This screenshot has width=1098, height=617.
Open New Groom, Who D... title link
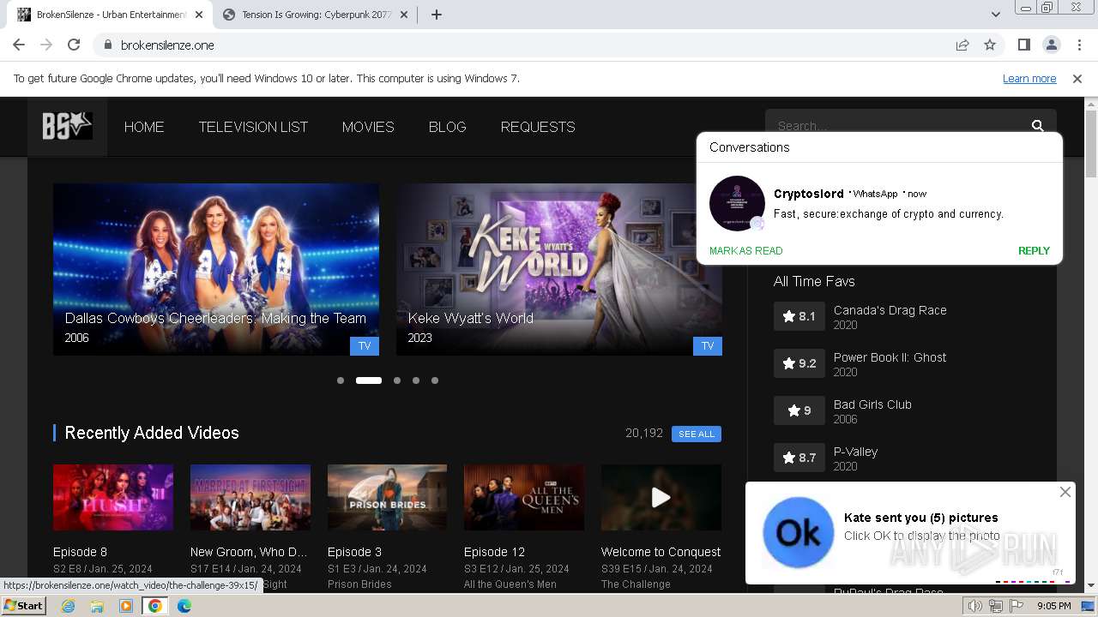(x=249, y=552)
